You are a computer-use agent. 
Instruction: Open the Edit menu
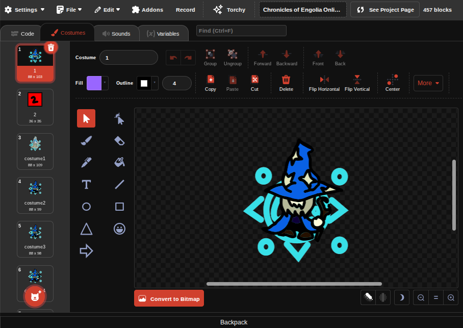pos(107,10)
